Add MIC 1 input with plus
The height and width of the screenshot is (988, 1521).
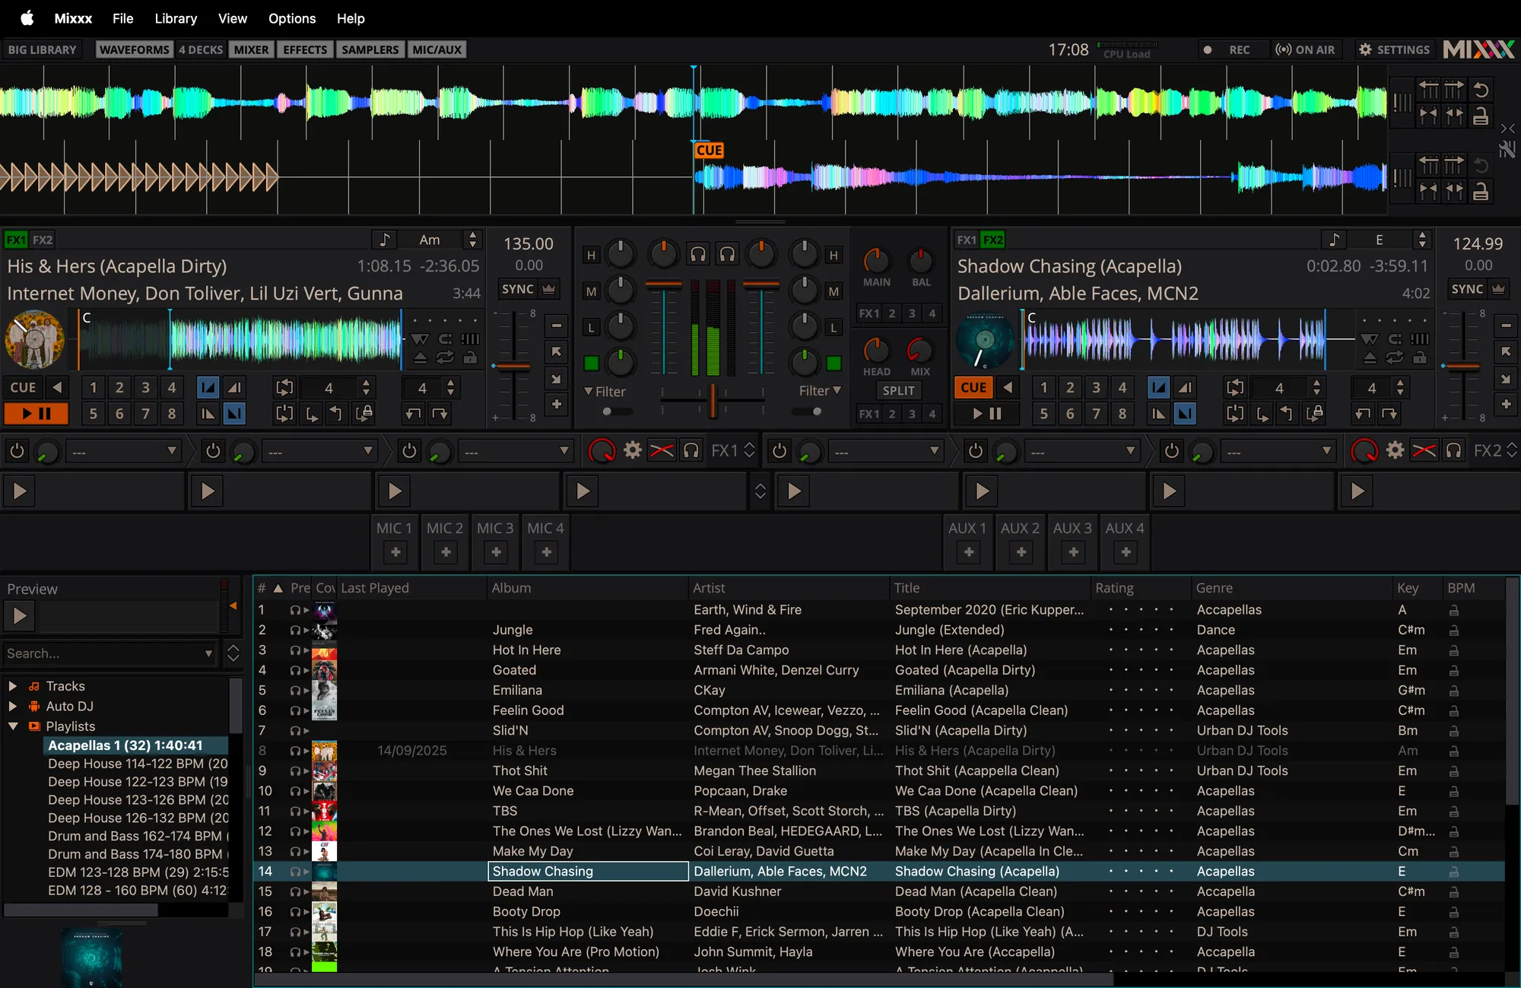[x=395, y=552]
